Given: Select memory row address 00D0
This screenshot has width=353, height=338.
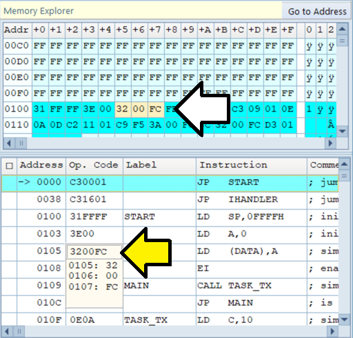Looking at the screenshot, I should tap(17, 61).
